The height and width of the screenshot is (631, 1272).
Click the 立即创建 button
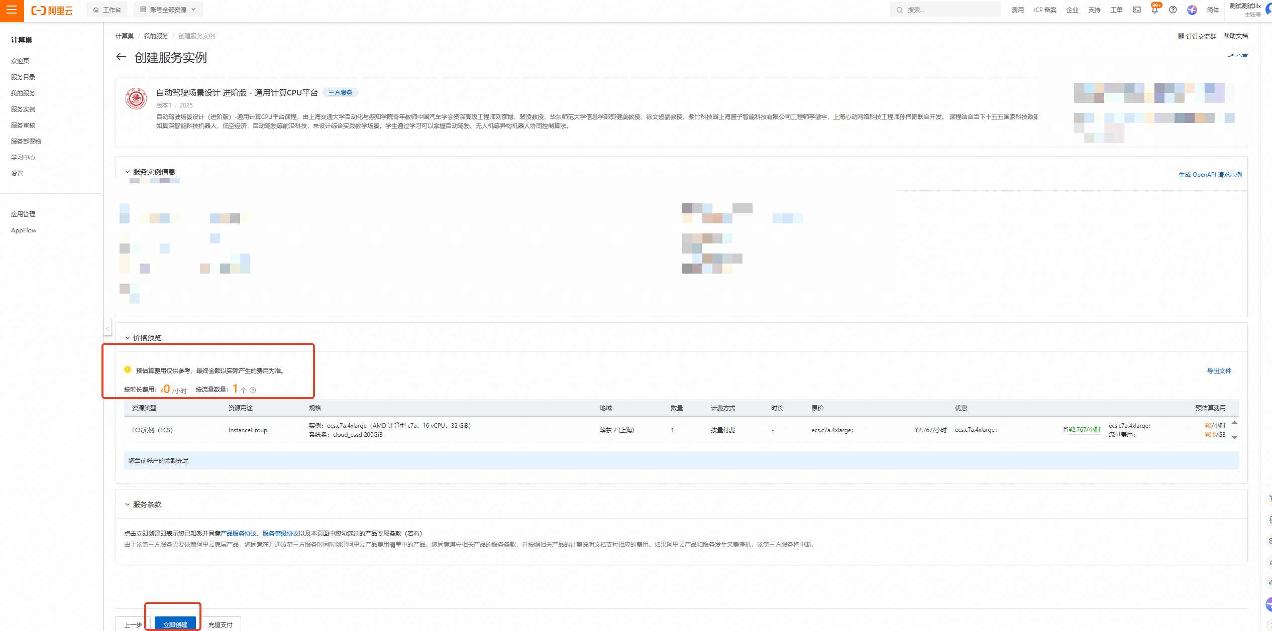(x=175, y=624)
